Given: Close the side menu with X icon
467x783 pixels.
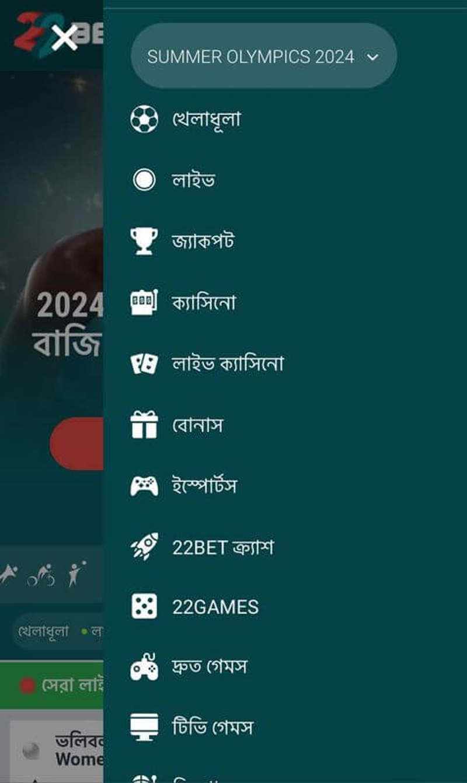Looking at the screenshot, I should [x=64, y=38].
